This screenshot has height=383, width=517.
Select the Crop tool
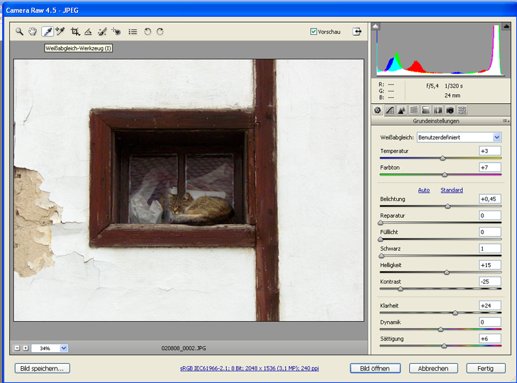(75, 31)
